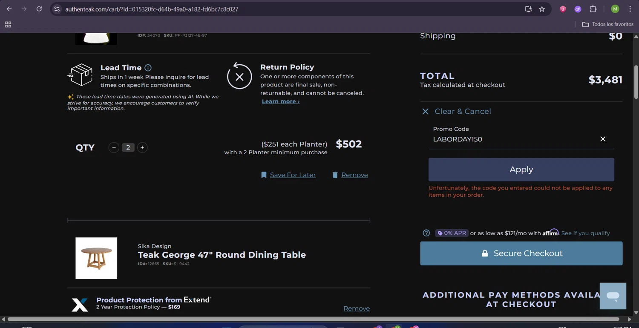Open the chat widget bubble
This screenshot has height=328, width=639.
[613, 296]
